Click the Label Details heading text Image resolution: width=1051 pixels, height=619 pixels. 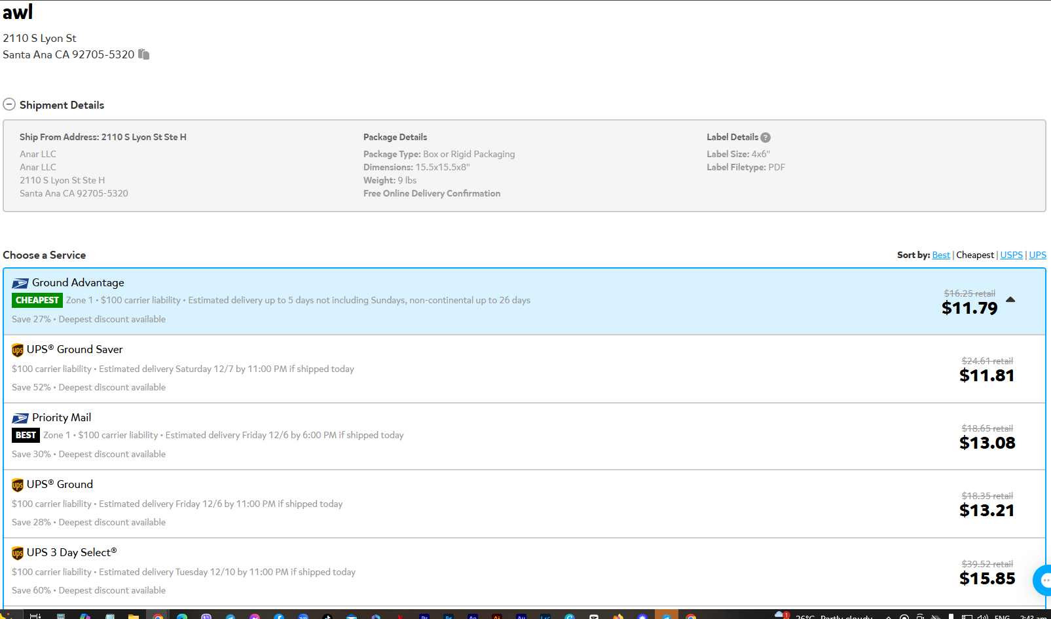click(x=732, y=137)
